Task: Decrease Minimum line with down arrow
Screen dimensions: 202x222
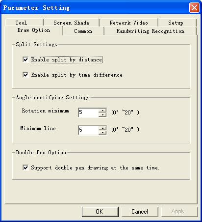Action: [x=102, y=132]
